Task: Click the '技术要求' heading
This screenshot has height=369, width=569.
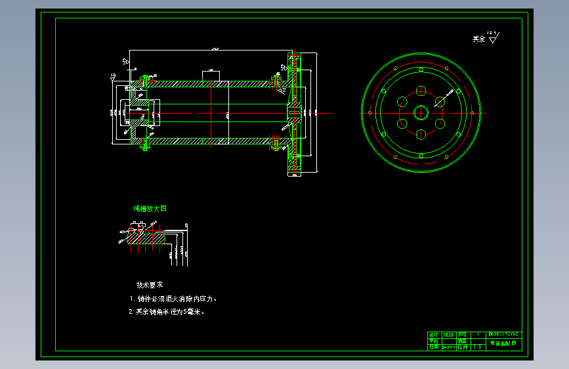Action: 150,285
